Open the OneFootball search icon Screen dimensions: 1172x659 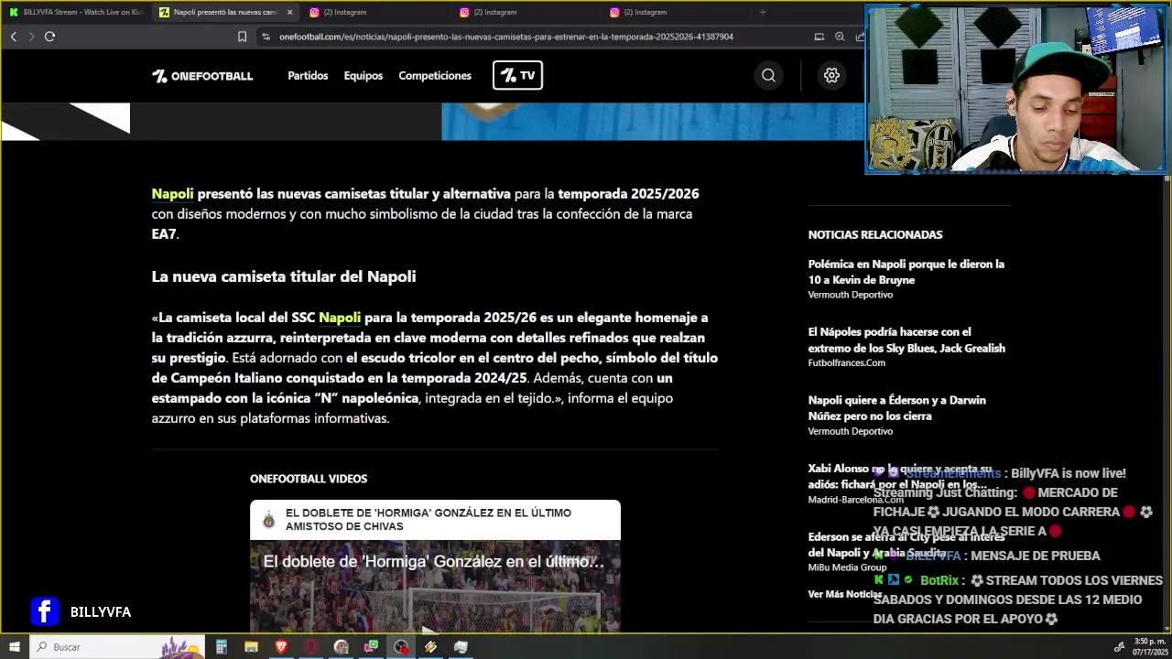pyautogui.click(x=768, y=76)
